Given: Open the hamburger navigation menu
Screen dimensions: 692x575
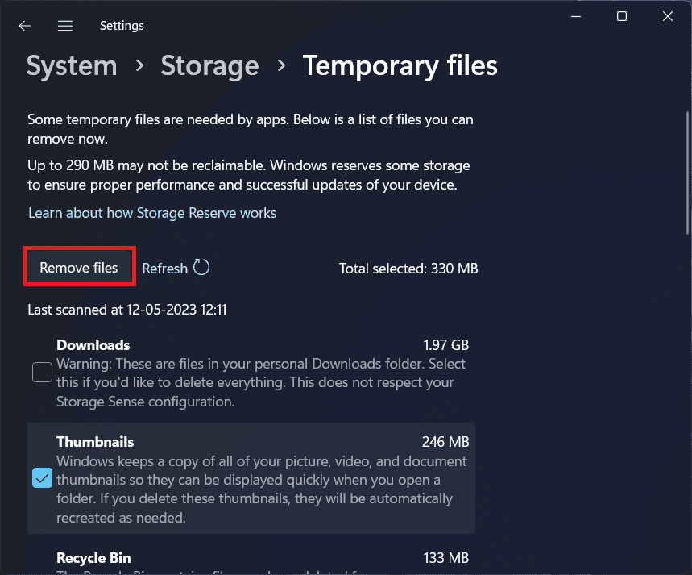Looking at the screenshot, I should click(x=65, y=26).
